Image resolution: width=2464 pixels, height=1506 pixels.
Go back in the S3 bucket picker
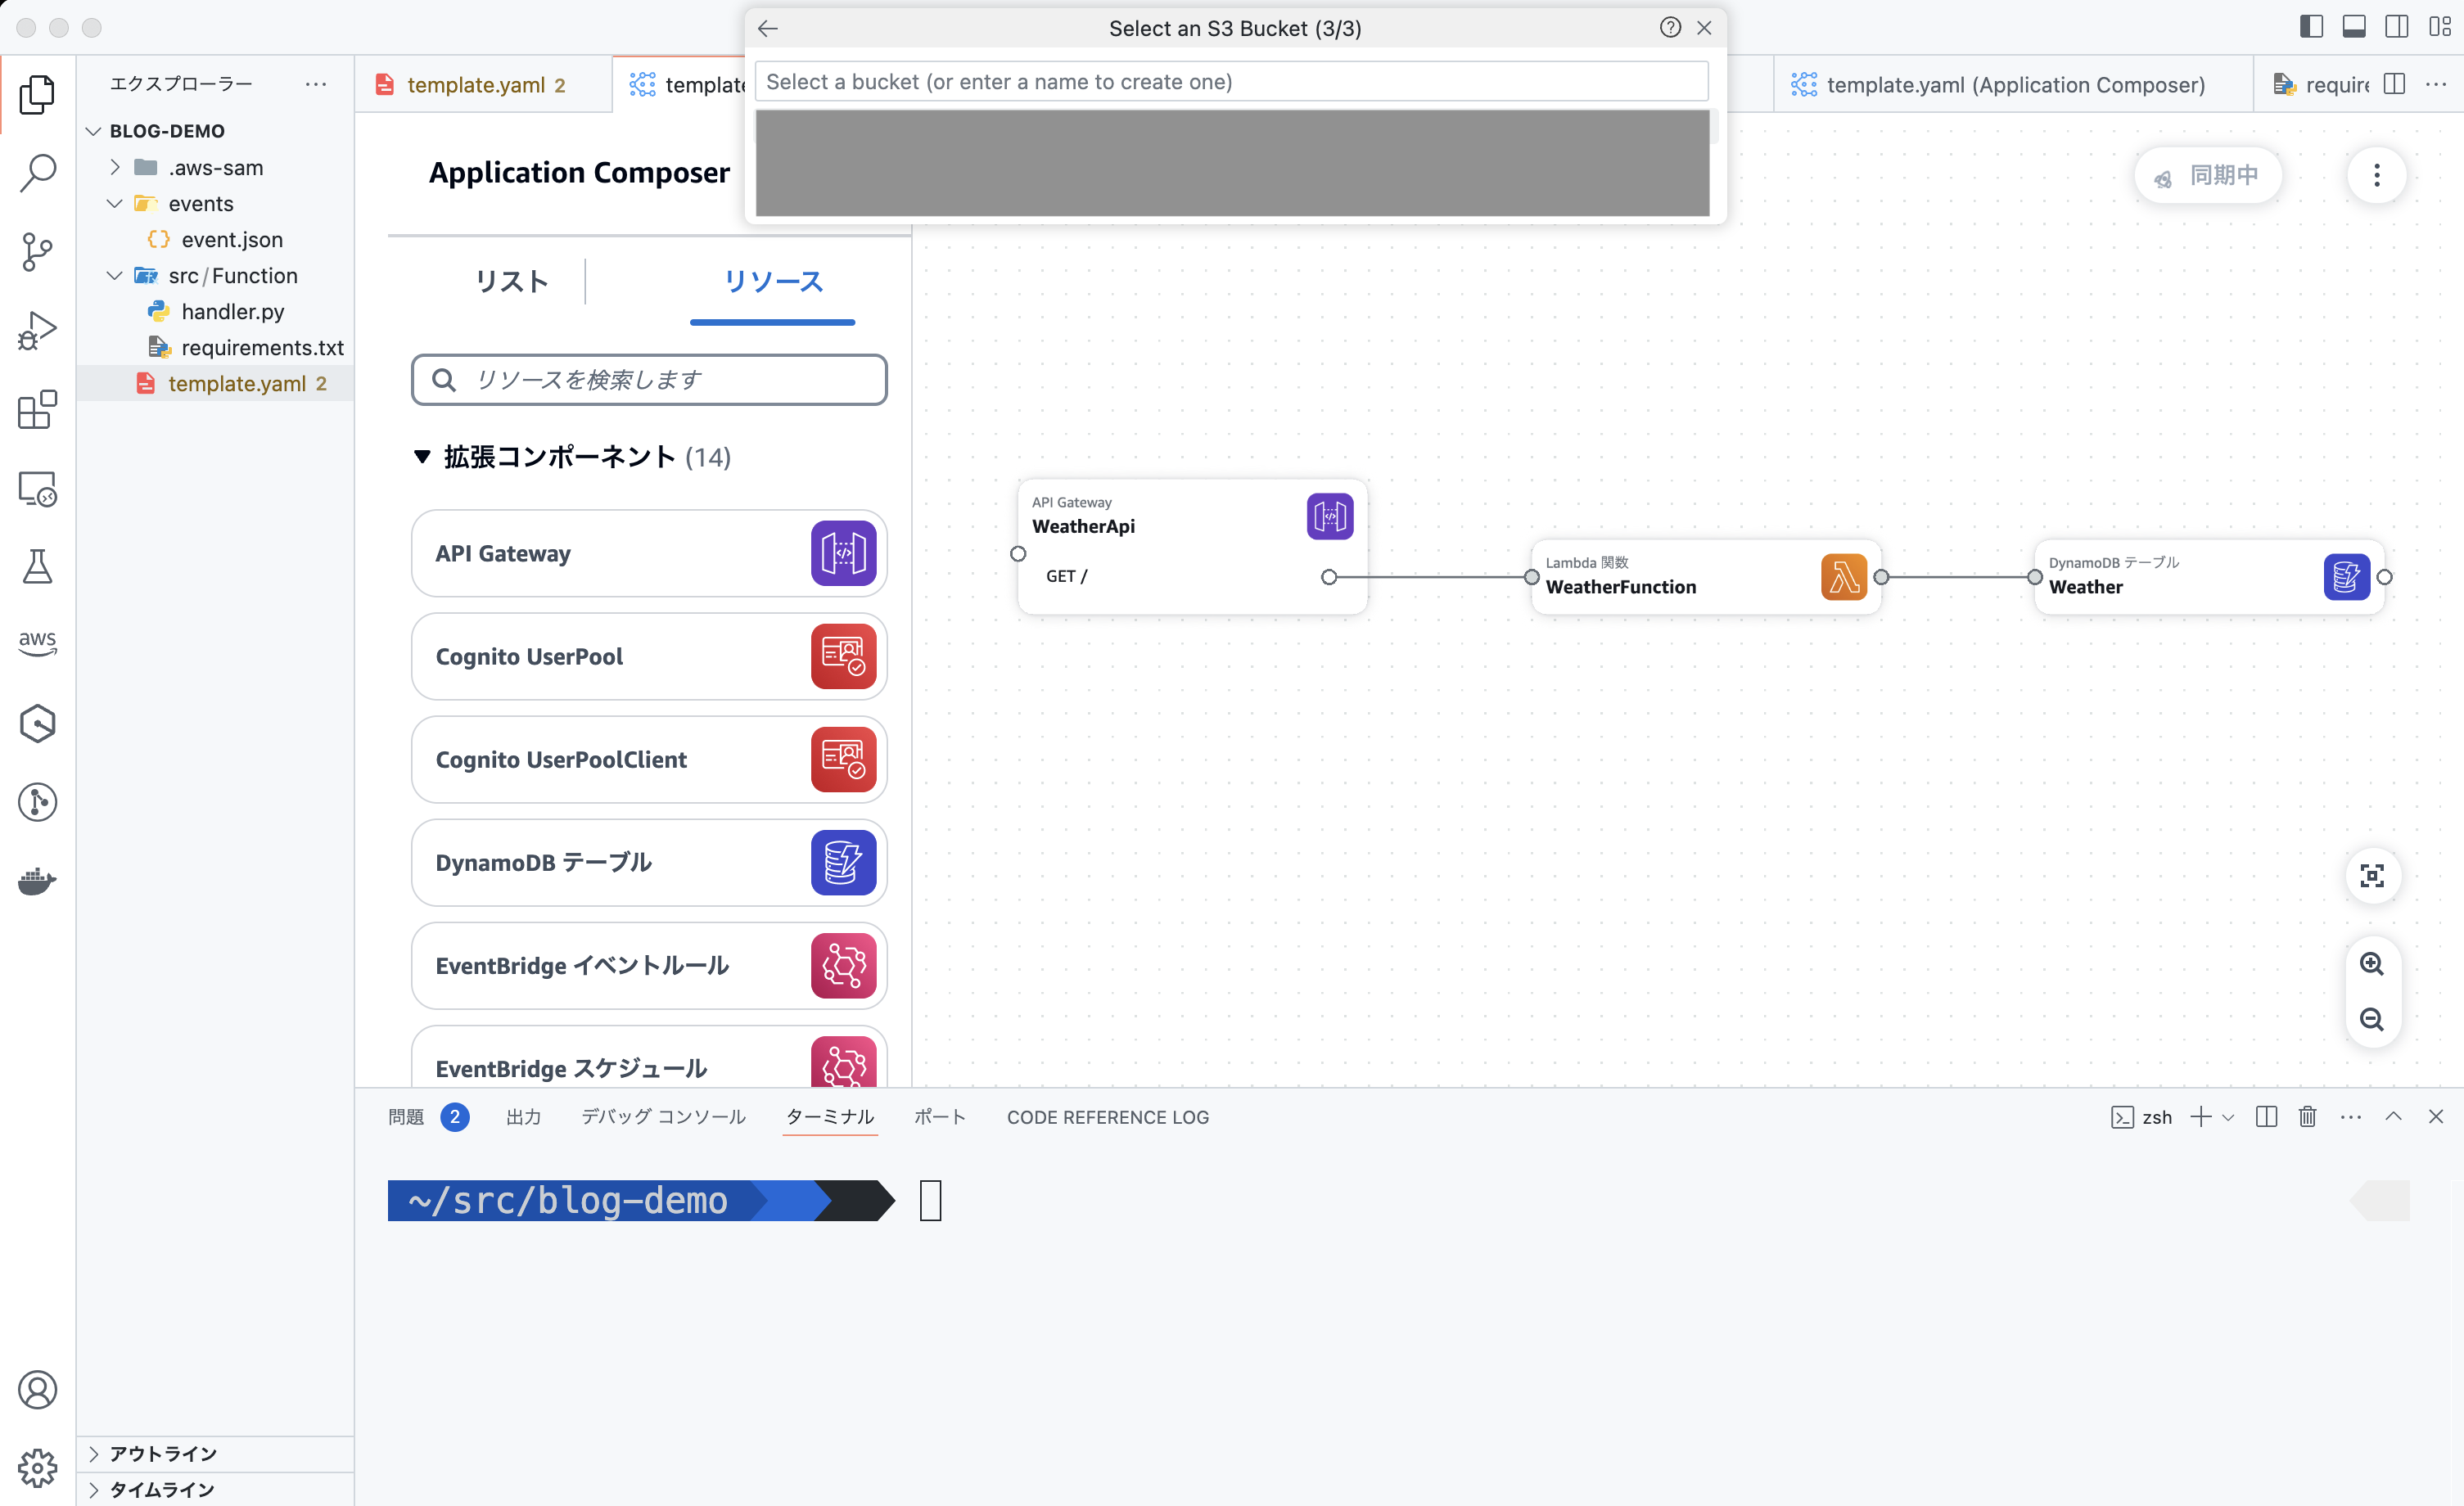pyautogui.click(x=768, y=28)
